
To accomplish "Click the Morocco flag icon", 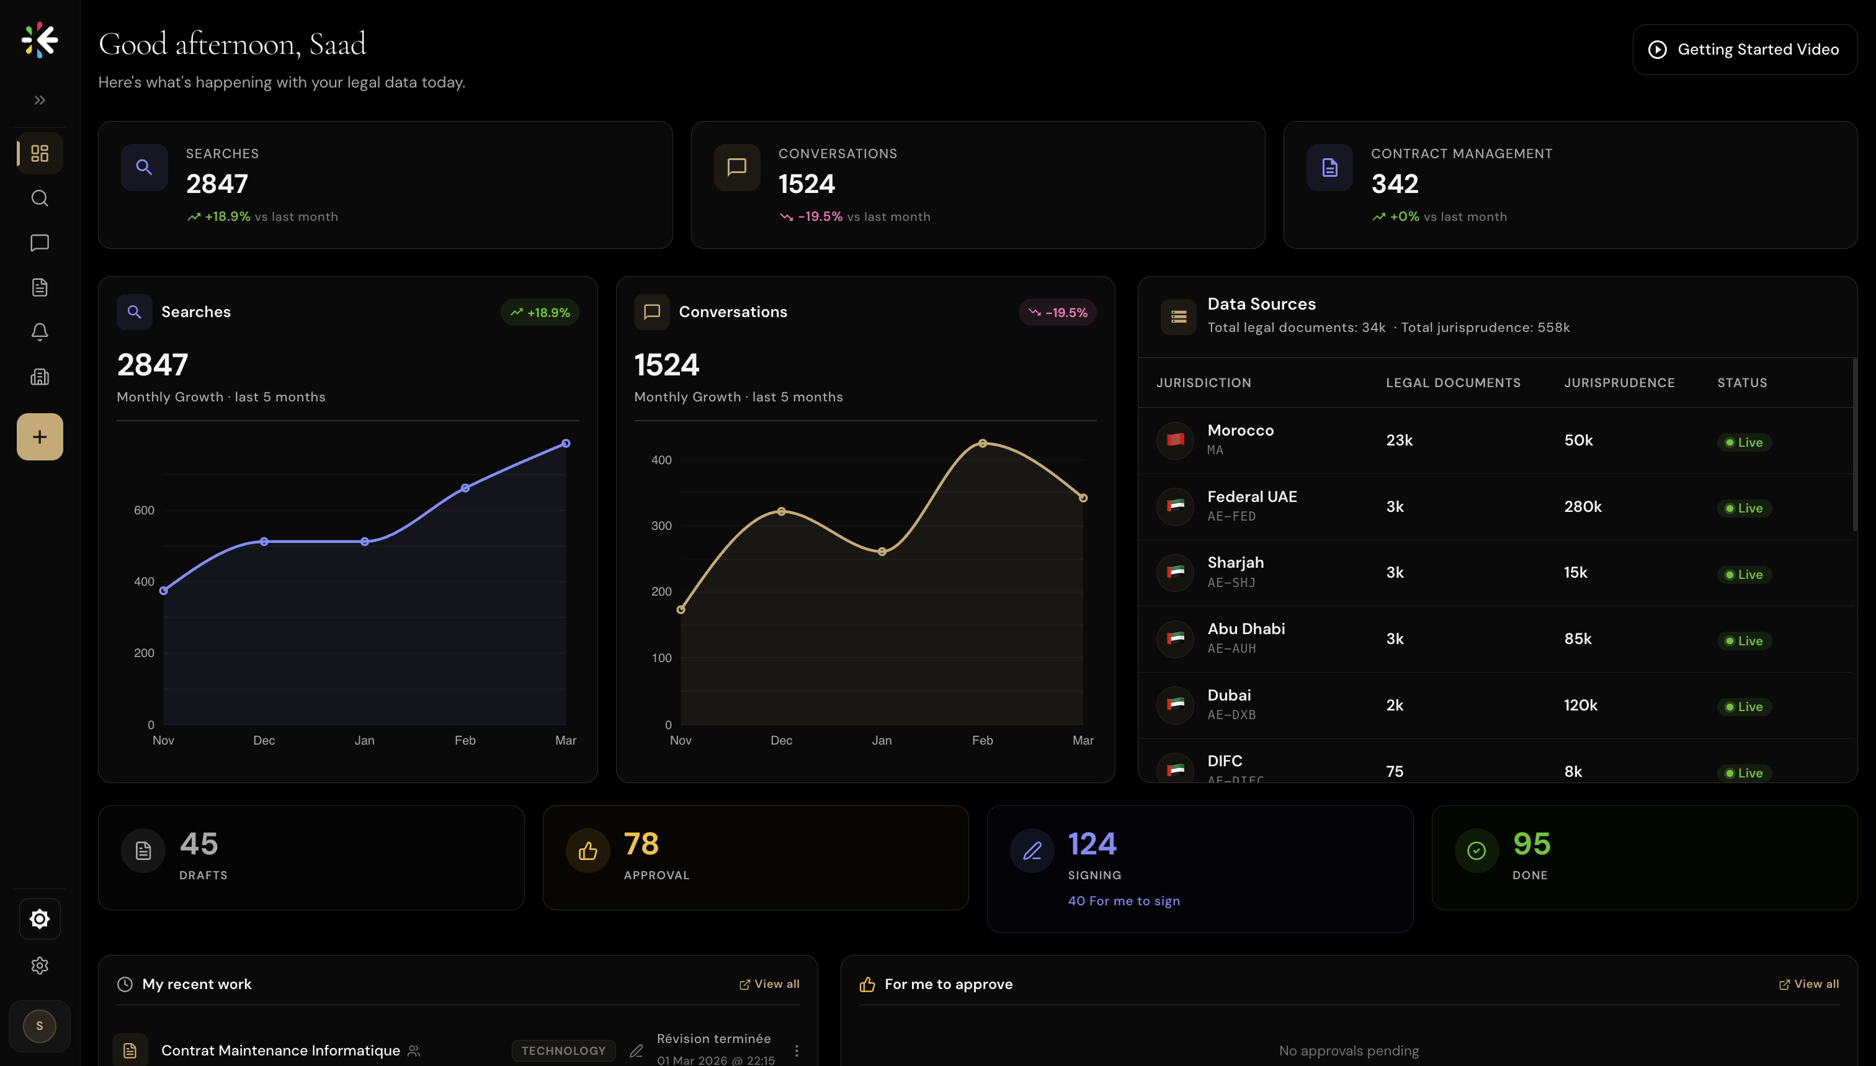I will pos(1176,440).
